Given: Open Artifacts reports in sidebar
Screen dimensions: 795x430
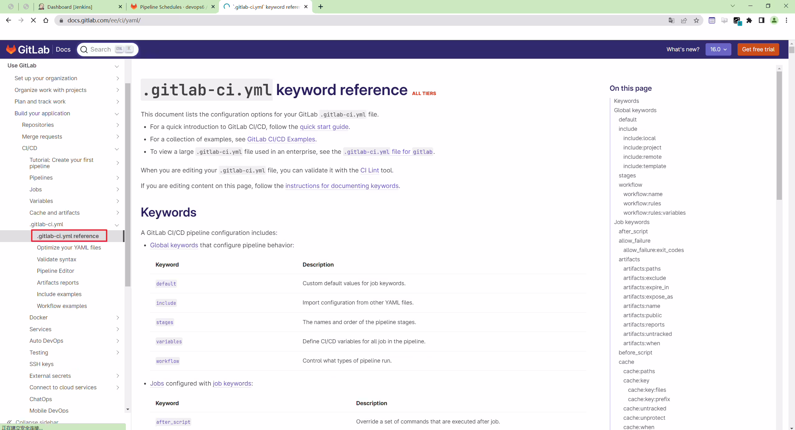Looking at the screenshot, I should [58, 283].
